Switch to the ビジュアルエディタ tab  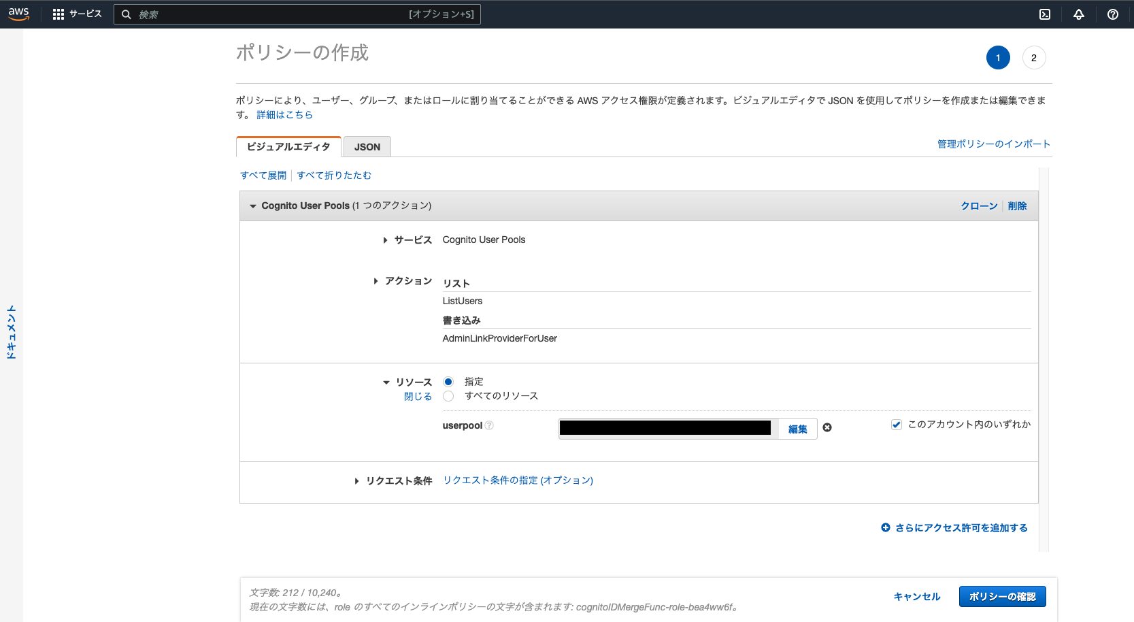pyautogui.click(x=288, y=147)
